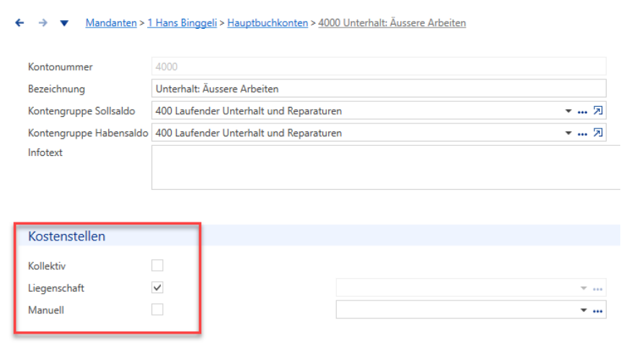This screenshot has height=356, width=621.
Task: Go forward with the right arrow
Action: click(x=43, y=23)
